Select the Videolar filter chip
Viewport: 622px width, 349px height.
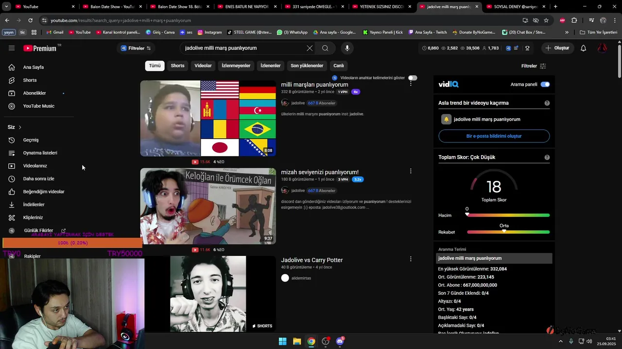click(x=203, y=66)
